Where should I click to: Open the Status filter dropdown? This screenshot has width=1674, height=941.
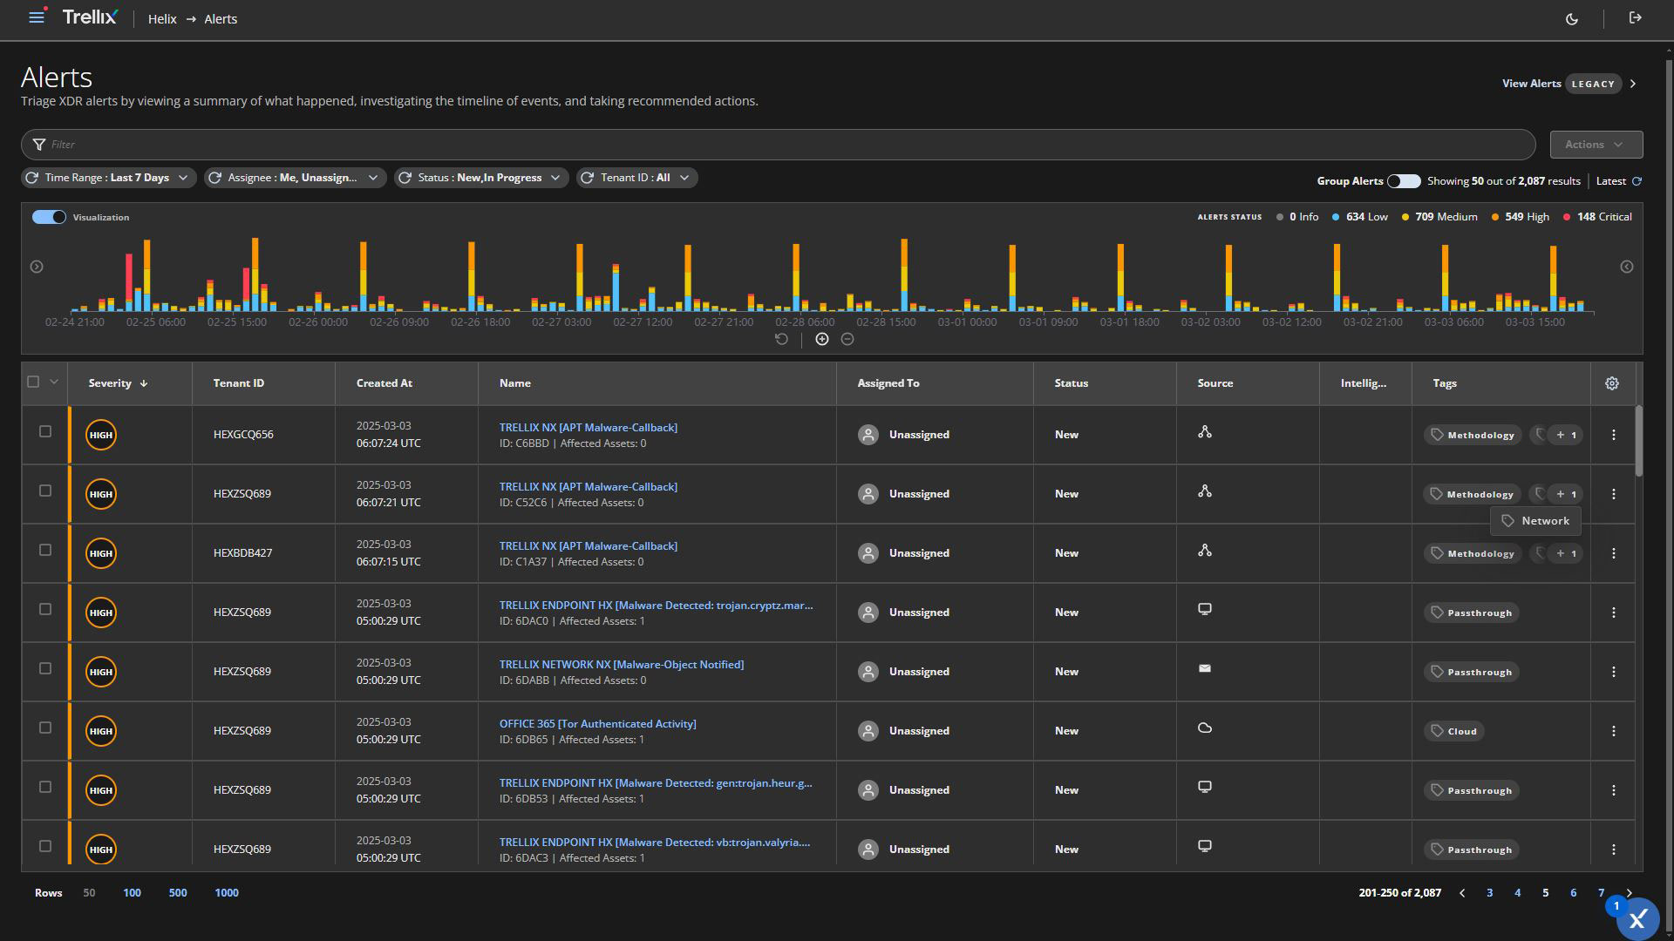555,178
